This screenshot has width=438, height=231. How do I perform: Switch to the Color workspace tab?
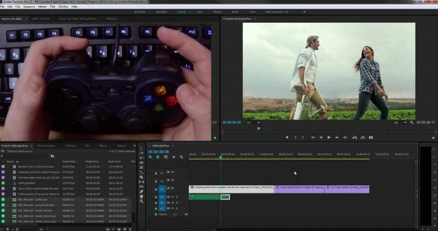coord(199,12)
